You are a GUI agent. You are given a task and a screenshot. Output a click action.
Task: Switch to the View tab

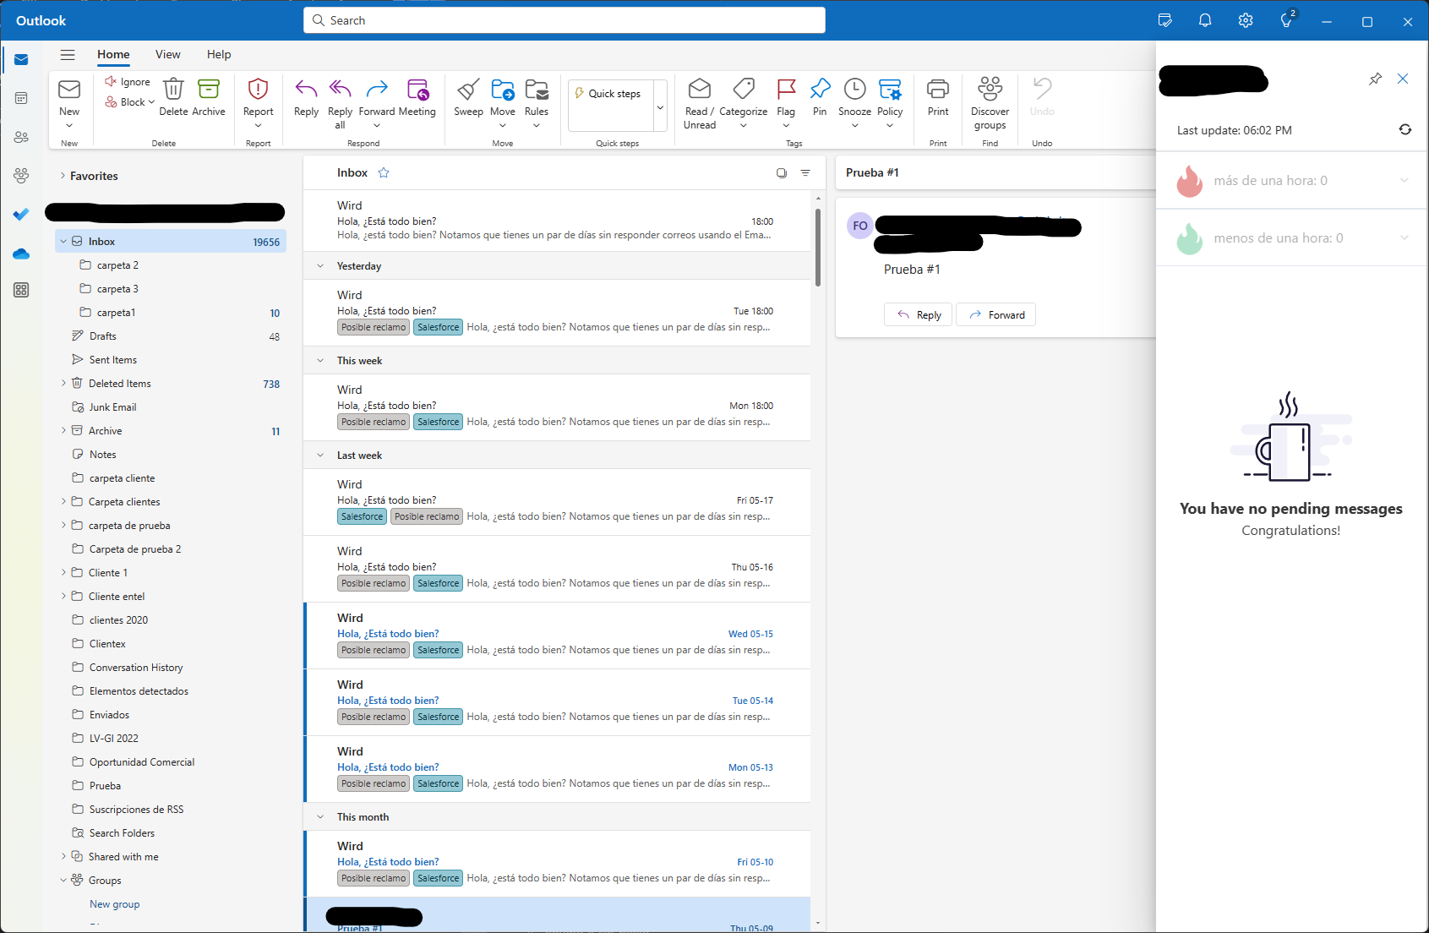[167, 54]
